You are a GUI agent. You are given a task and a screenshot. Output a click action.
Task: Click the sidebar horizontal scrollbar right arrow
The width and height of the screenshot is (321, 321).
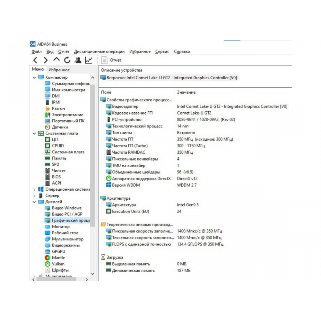[x=87, y=279]
